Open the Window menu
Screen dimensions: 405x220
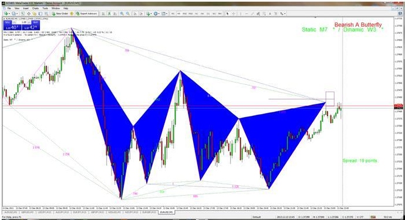point(56,8)
